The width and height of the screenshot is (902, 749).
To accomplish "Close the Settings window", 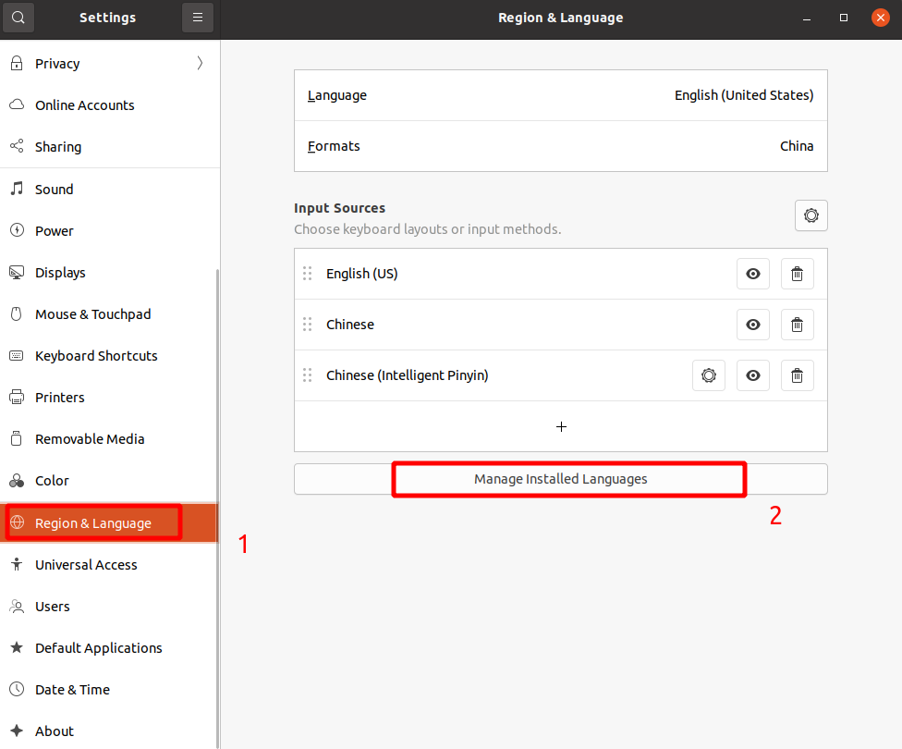I will pyautogui.click(x=880, y=18).
